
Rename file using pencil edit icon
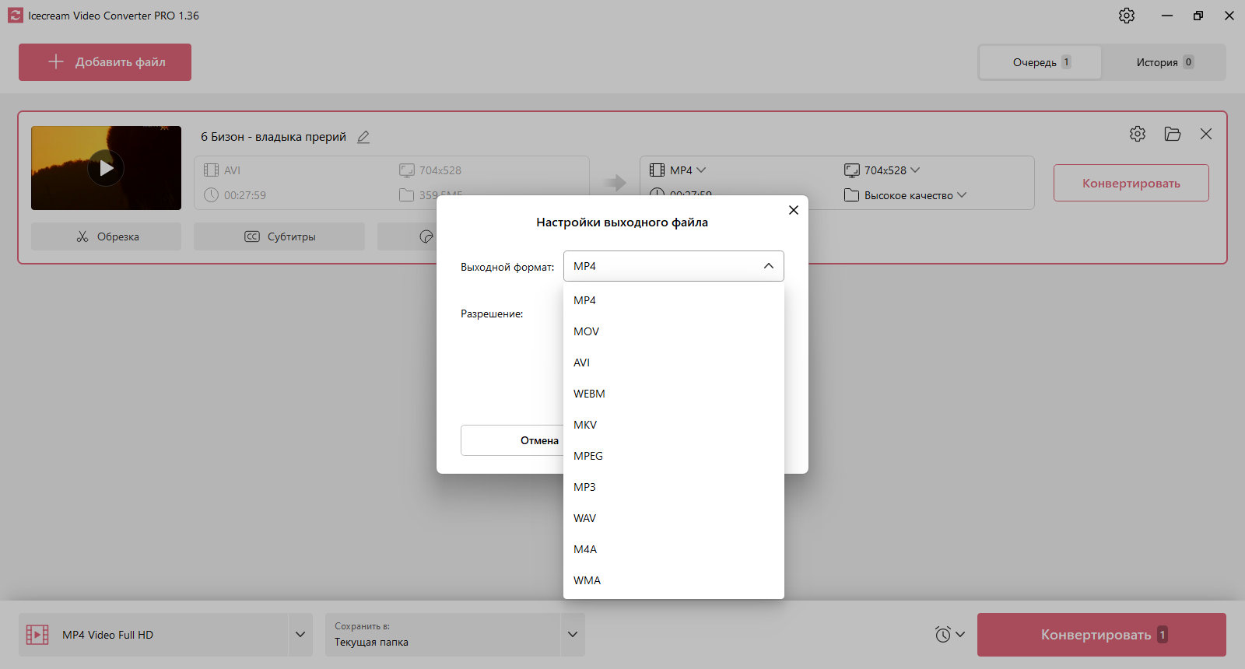[363, 137]
